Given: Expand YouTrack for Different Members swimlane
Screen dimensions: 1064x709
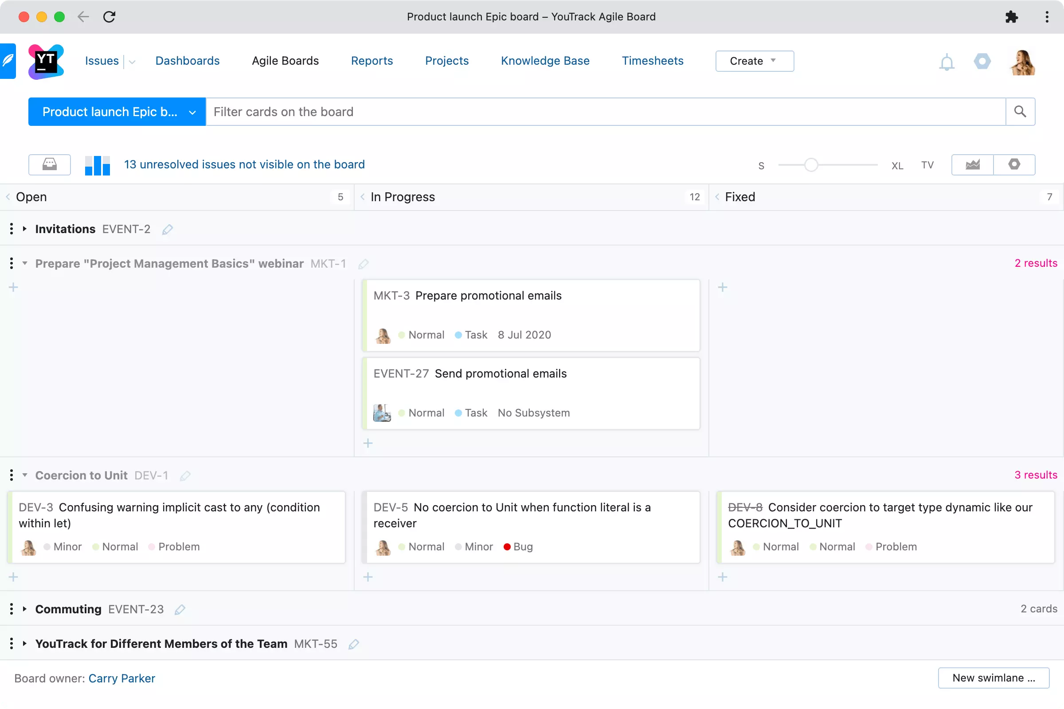Looking at the screenshot, I should point(25,643).
